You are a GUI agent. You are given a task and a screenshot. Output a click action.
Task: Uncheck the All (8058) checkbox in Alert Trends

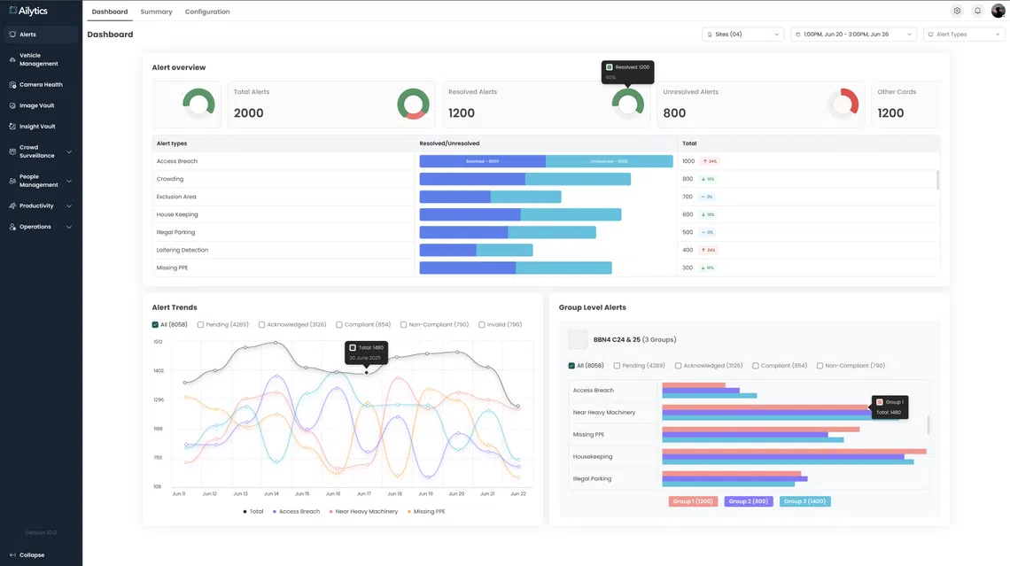pyautogui.click(x=156, y=325)
